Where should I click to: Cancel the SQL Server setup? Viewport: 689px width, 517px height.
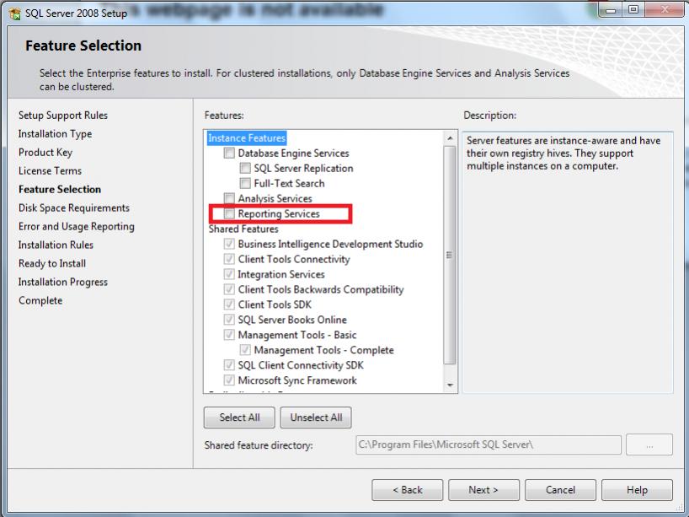(x=560, y=490)
